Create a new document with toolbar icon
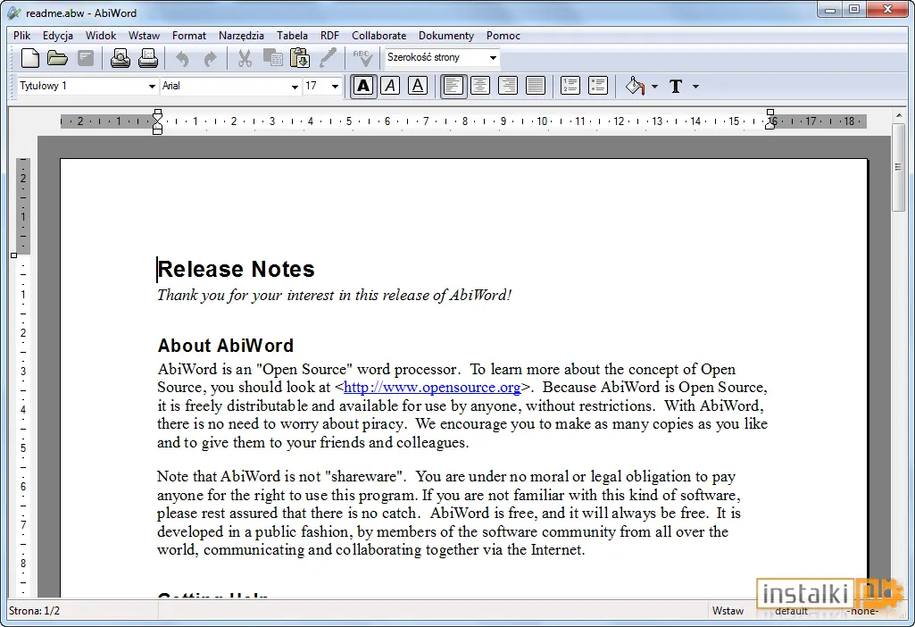The height and width of the screenshot is (627, 915). 29,58
